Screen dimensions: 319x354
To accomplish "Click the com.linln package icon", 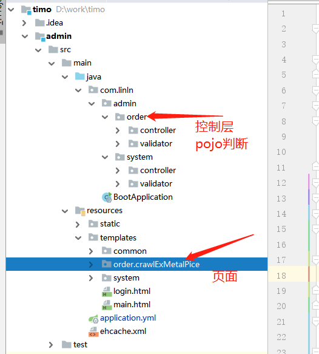I will [93, 90].
